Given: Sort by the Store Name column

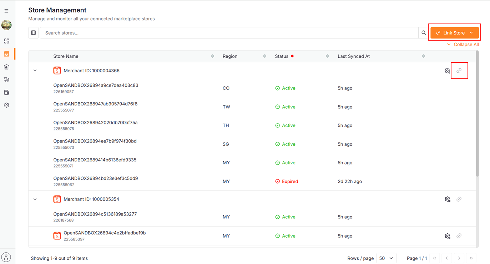Looking at the screenshot, I should coord(213,56).
